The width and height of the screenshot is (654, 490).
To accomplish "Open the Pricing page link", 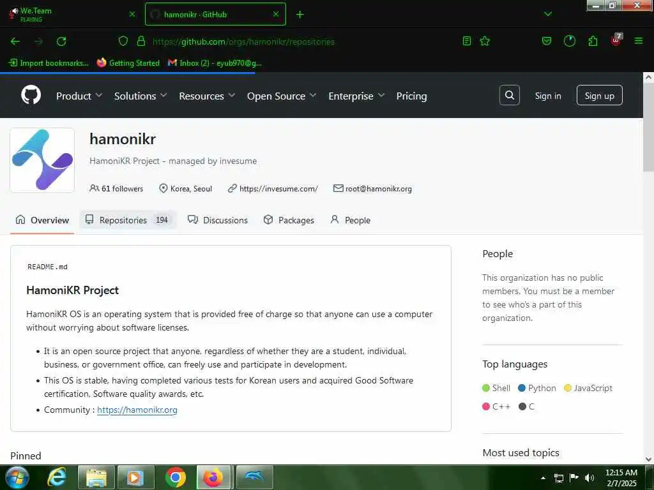I will coord(411,96).
